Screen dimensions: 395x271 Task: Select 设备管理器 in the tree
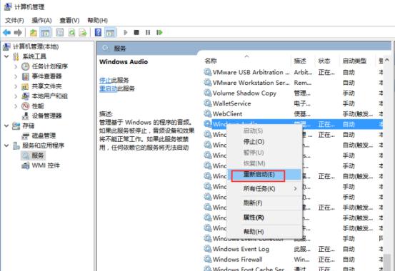tap(46, 116)
